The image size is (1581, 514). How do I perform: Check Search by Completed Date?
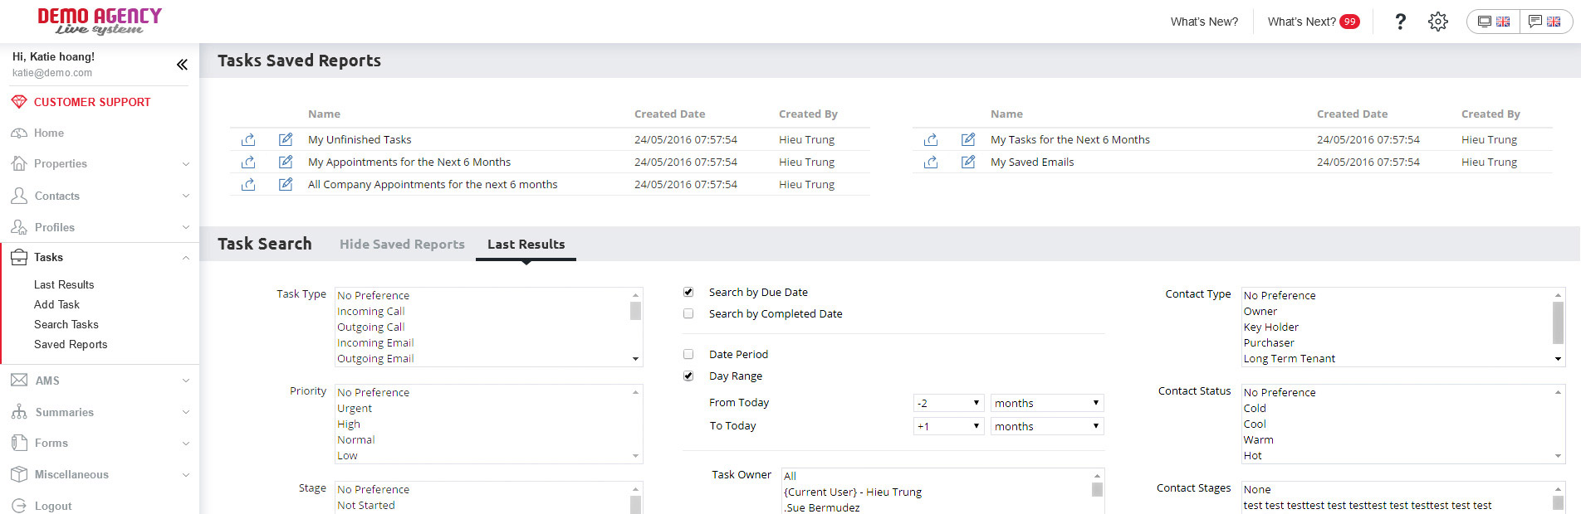688,313
